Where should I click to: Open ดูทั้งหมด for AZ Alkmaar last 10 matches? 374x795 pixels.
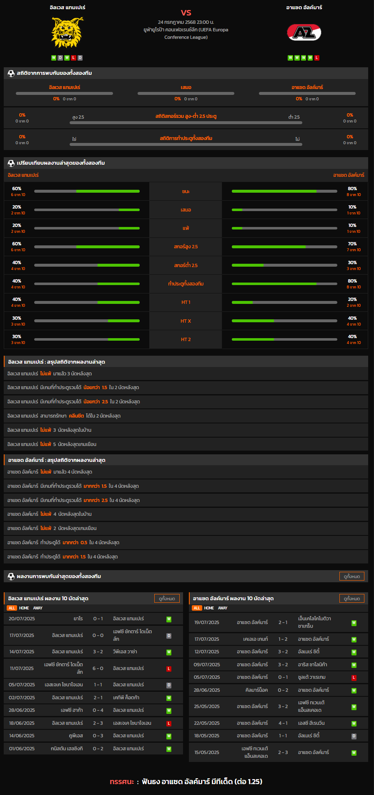tap(352, 599)
